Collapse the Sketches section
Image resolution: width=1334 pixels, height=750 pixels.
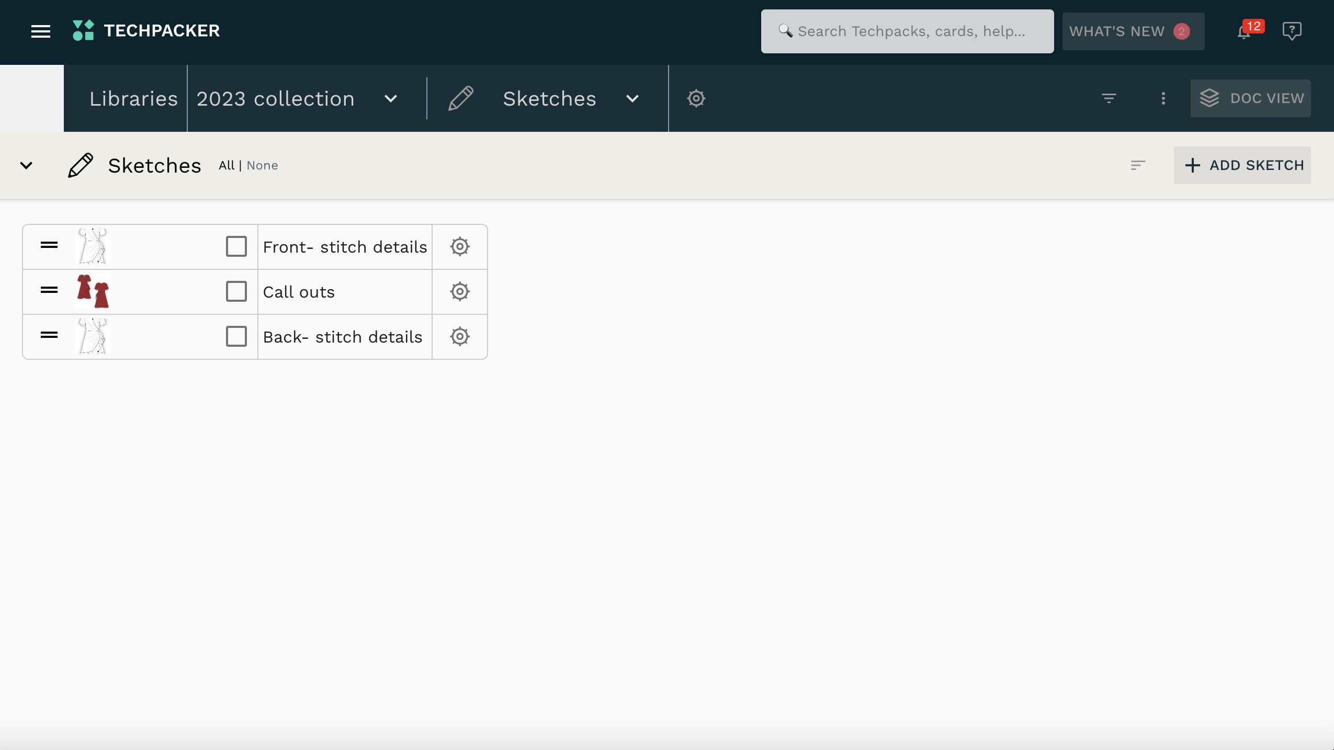pos(26,165)
